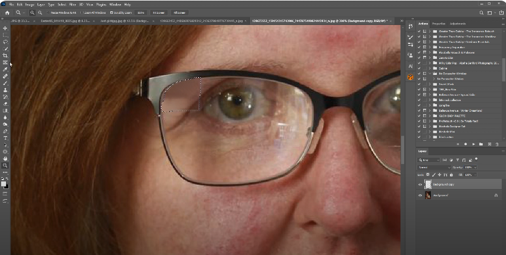Image resolution: width=506 pixels, height=255 pixels.
Task: Select the Brush tool
Action: pyautogui.click(x=5, y=83)
